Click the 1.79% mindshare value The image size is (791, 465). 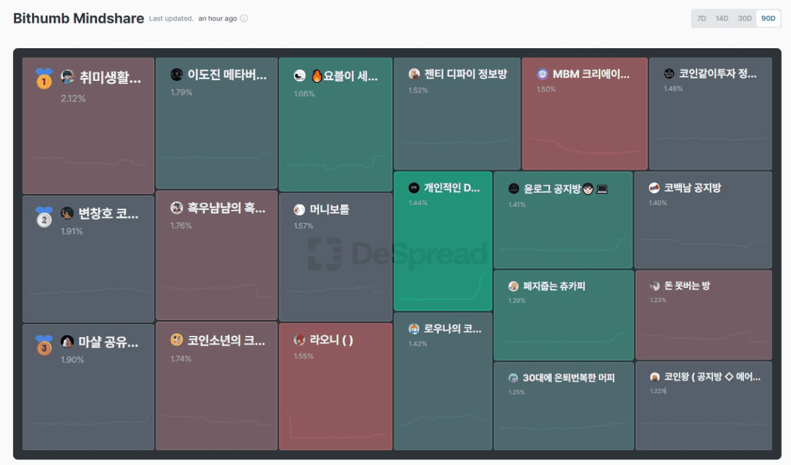pyautogui.click(x=182, y=93)
